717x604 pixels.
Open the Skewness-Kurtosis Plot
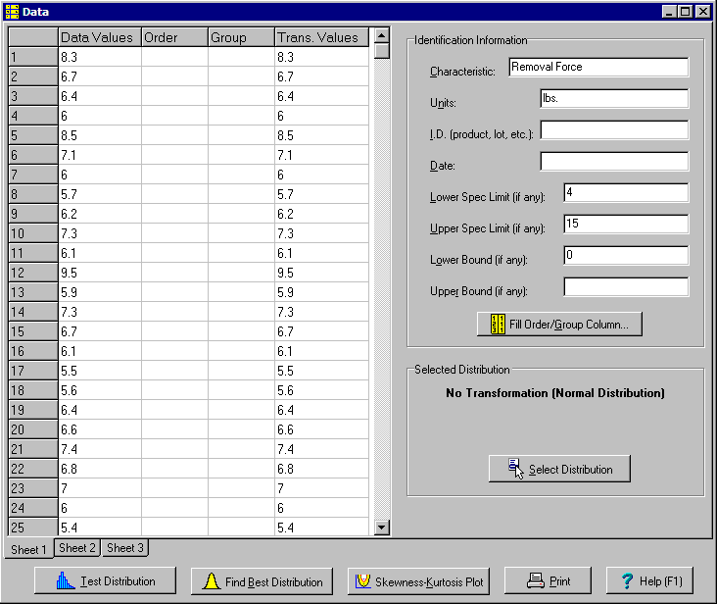tap(418, 581)
